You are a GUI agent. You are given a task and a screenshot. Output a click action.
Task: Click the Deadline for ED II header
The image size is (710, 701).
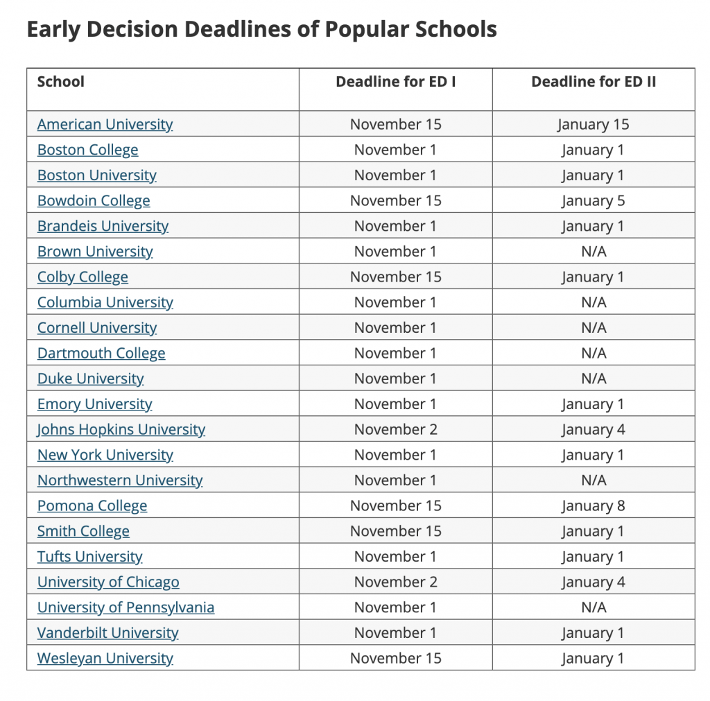pyautogui.click(x=594, y=82)
